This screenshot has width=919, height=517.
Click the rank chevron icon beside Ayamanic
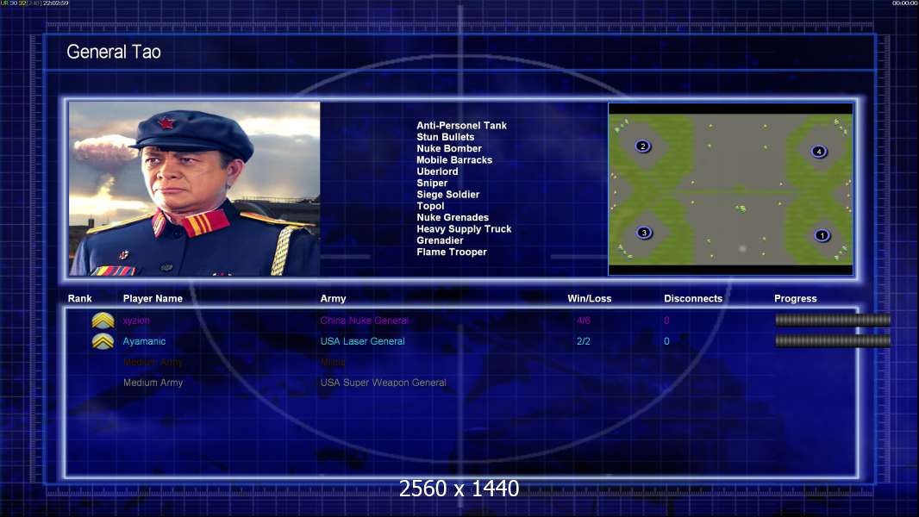point(103,341)
